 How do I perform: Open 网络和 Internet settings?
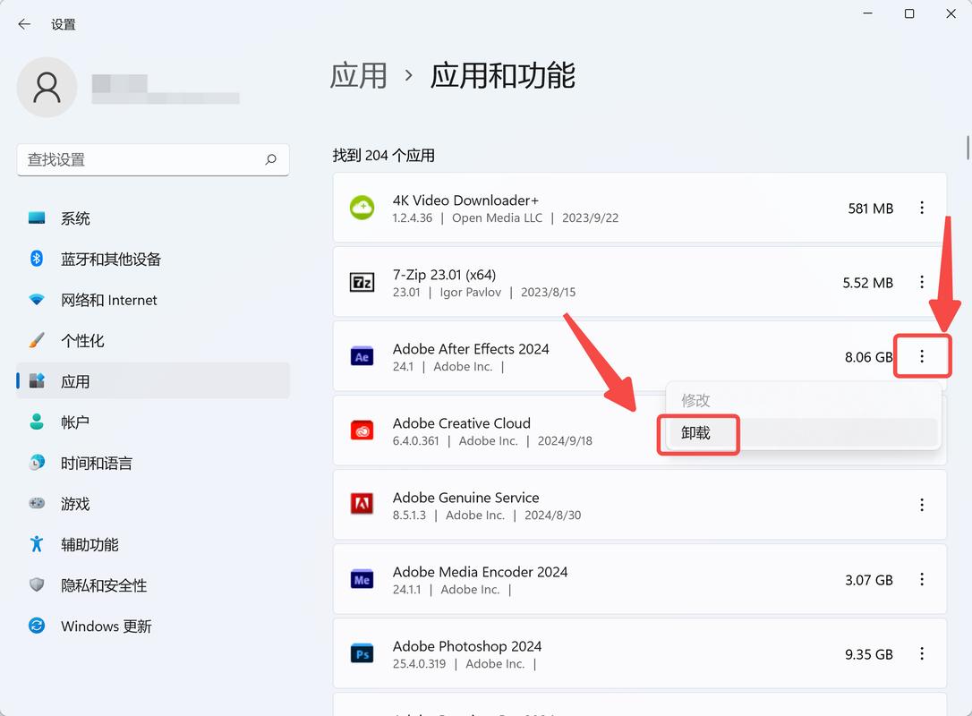[x=153, y=300]
